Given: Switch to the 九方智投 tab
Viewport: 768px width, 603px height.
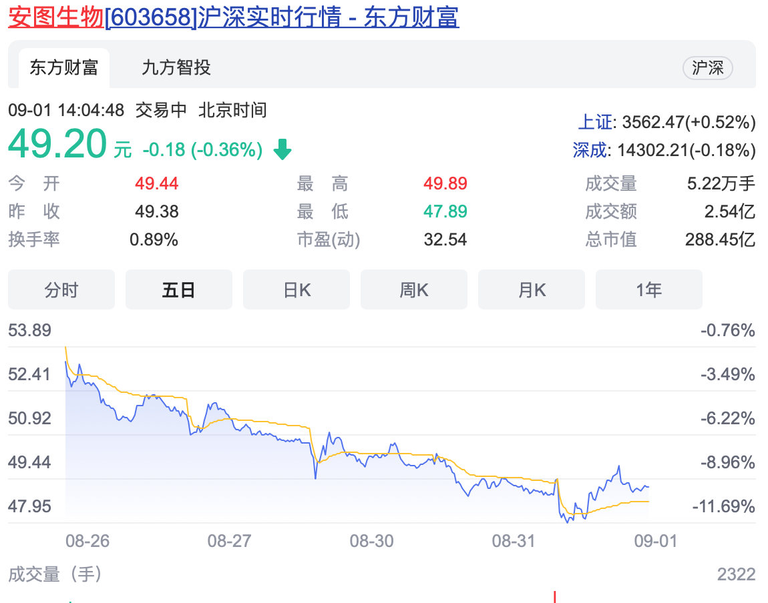Looking at the screenshot, I should (176, 68).
